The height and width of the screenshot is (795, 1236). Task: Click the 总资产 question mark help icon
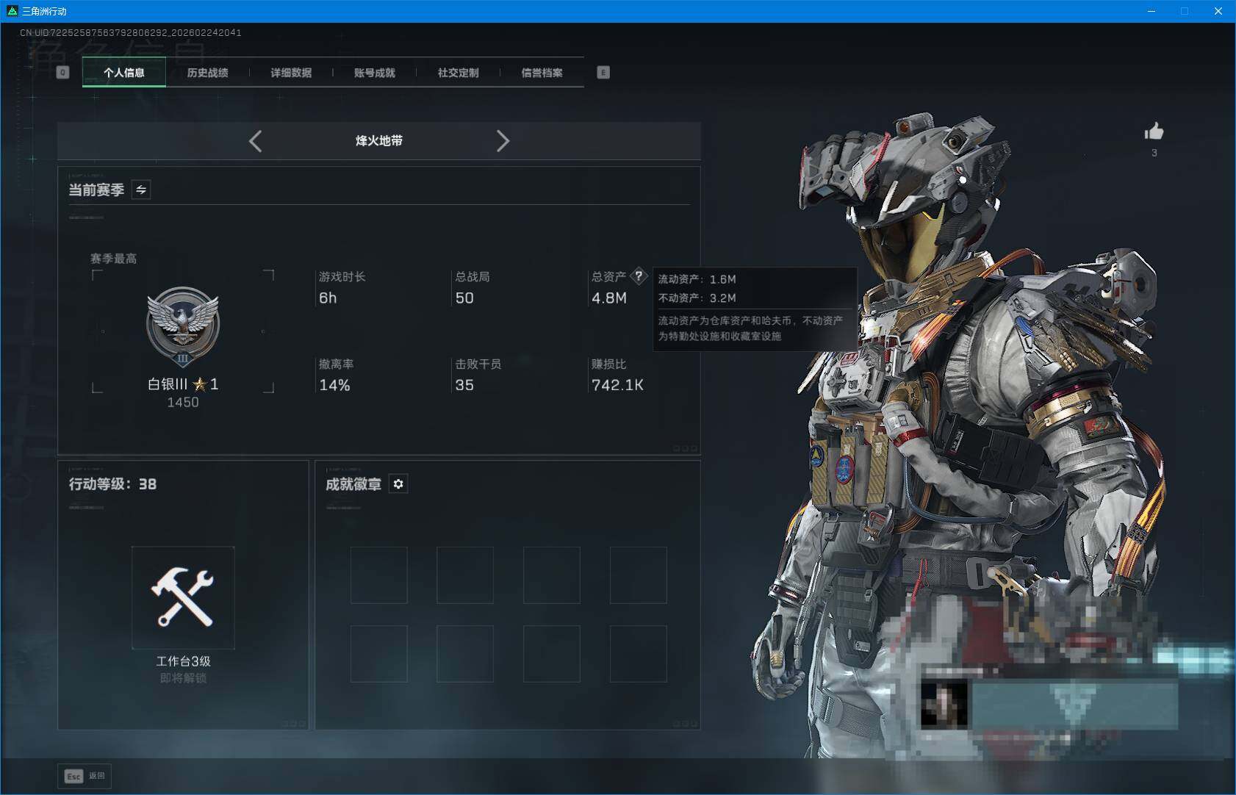pos(639,276)
